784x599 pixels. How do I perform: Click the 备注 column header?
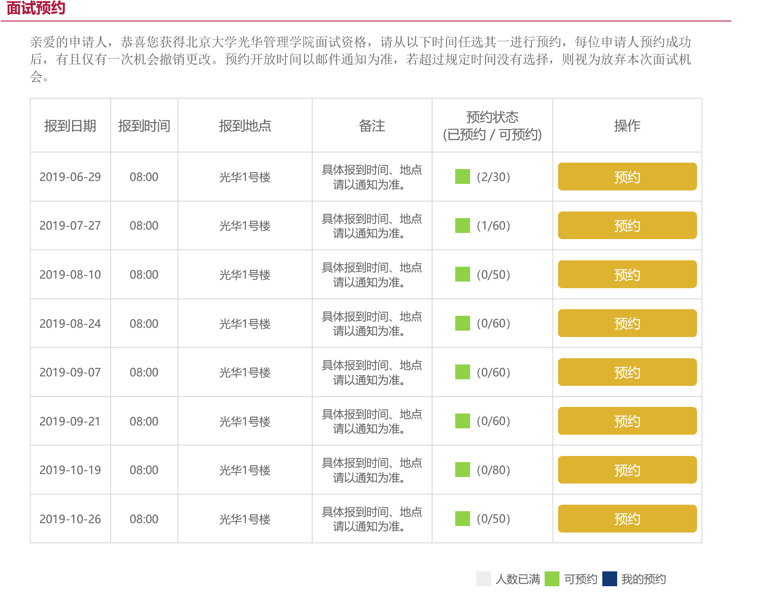[372, 126]
